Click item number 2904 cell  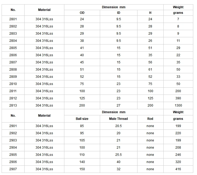pyautogui.click(x=13, y=148)
